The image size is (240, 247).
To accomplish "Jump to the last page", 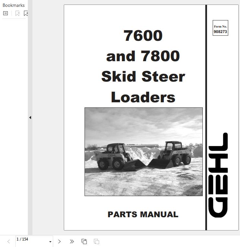I will point(72,241).
